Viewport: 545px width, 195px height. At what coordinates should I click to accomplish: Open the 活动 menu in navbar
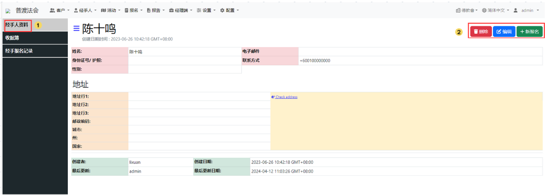111,10
